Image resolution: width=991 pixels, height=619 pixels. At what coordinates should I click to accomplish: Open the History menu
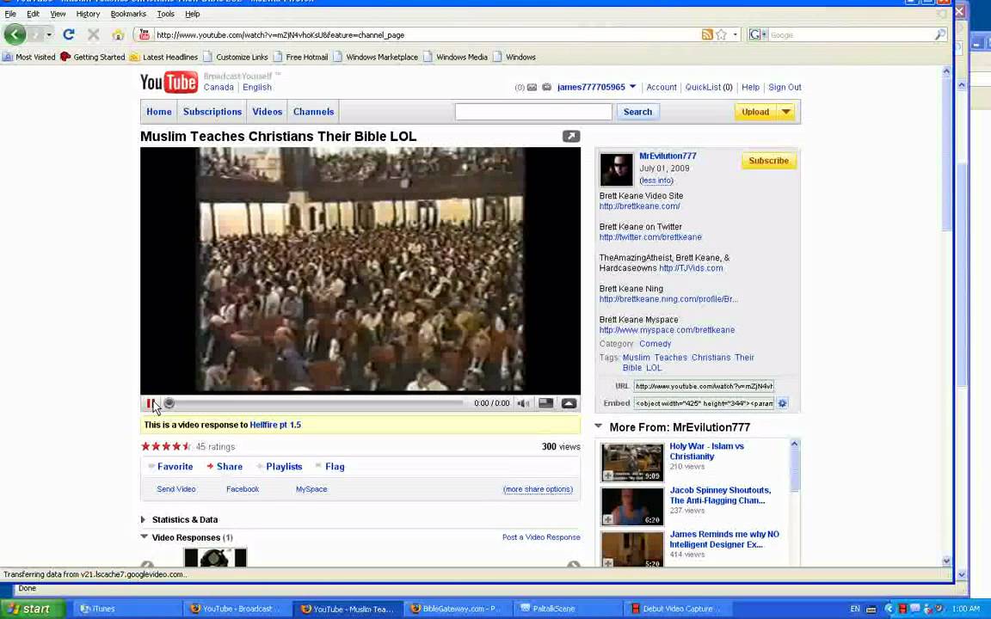[x=88, y=13]
